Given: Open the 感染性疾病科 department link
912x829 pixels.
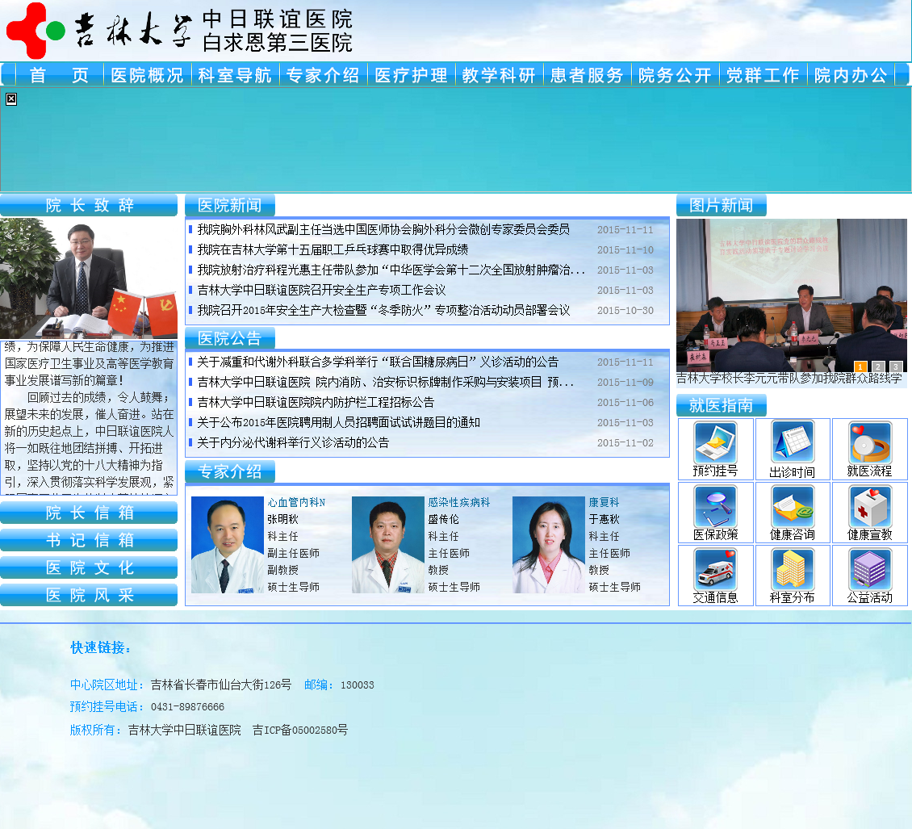Looking at the screenshot, I should click(459, 502).
